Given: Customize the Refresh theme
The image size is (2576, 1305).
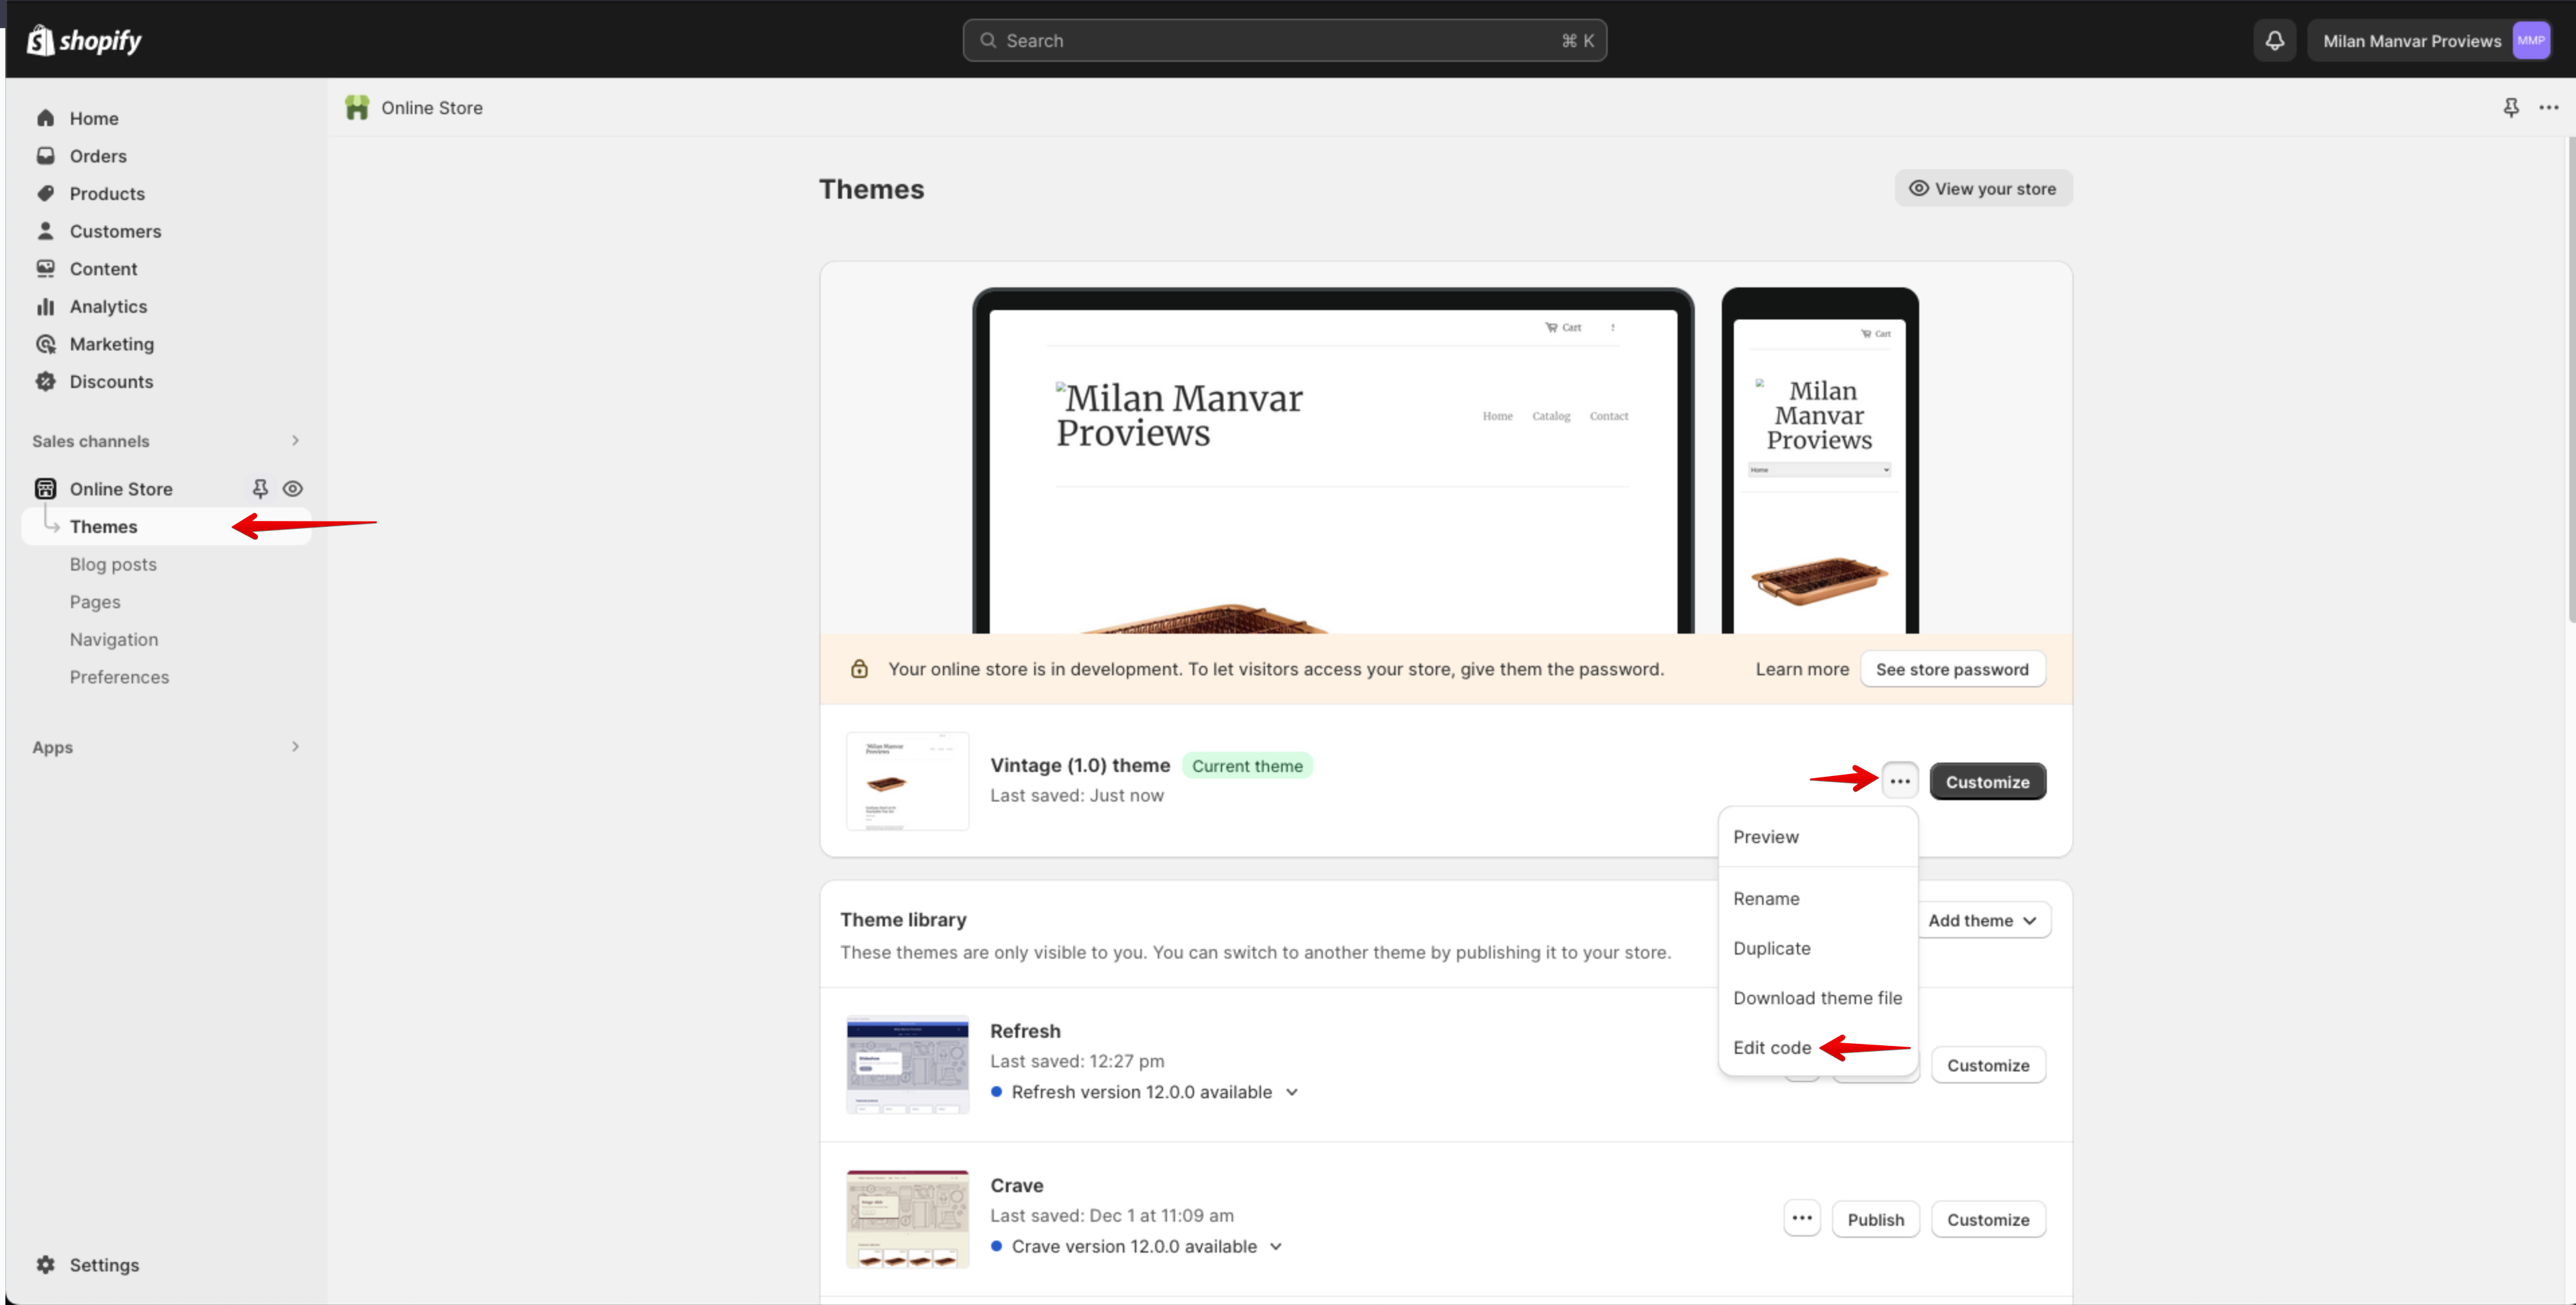Looking at the screenshot, I should pos(1987,1065).
